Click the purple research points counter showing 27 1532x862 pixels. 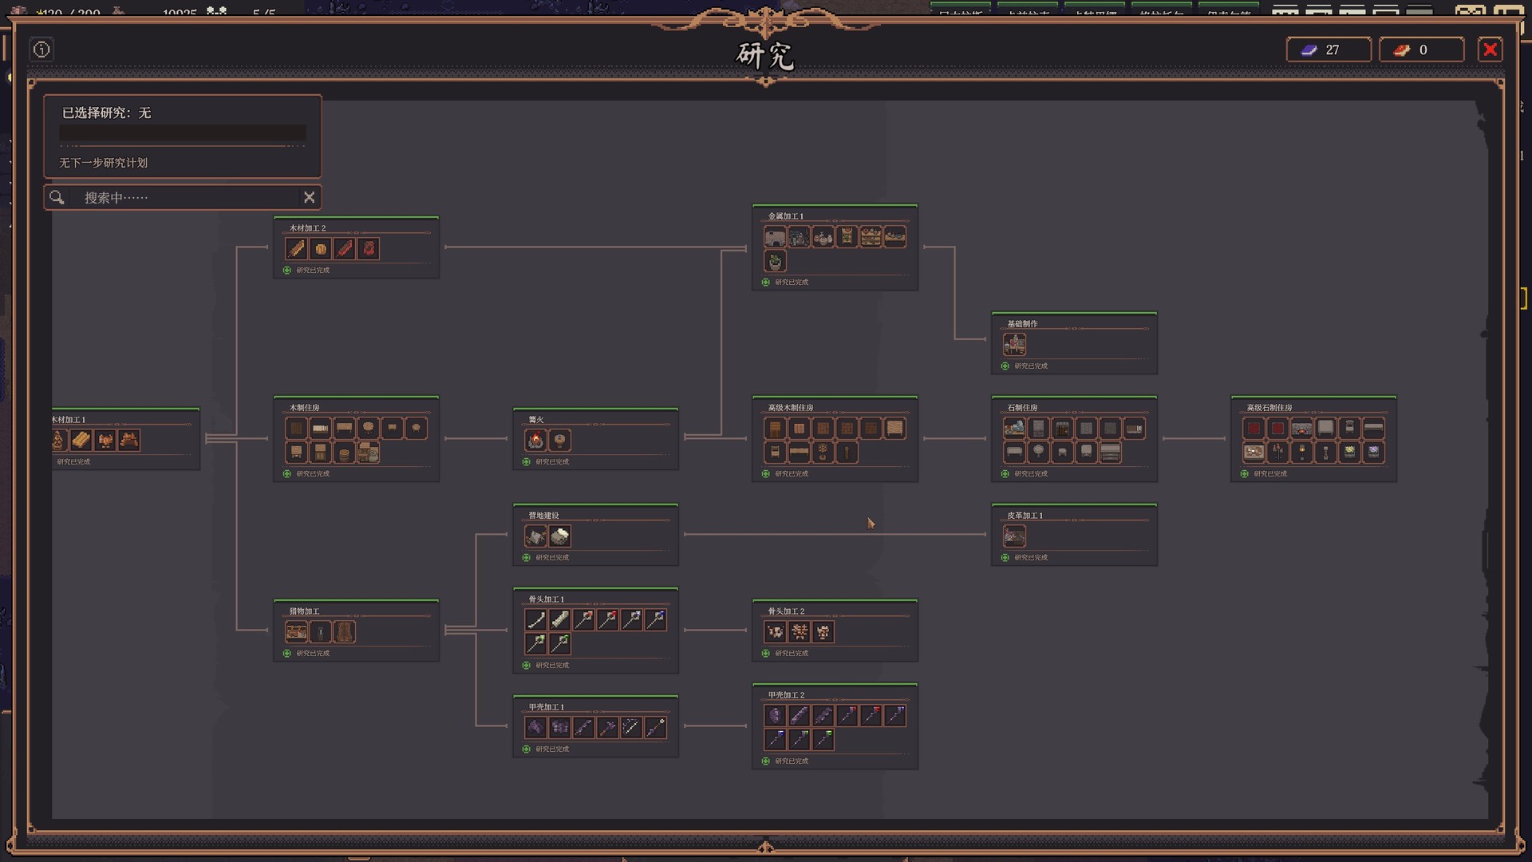pos(1329,49)
